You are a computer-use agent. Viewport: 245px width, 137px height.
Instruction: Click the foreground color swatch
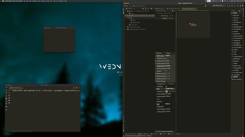[167, 91]
